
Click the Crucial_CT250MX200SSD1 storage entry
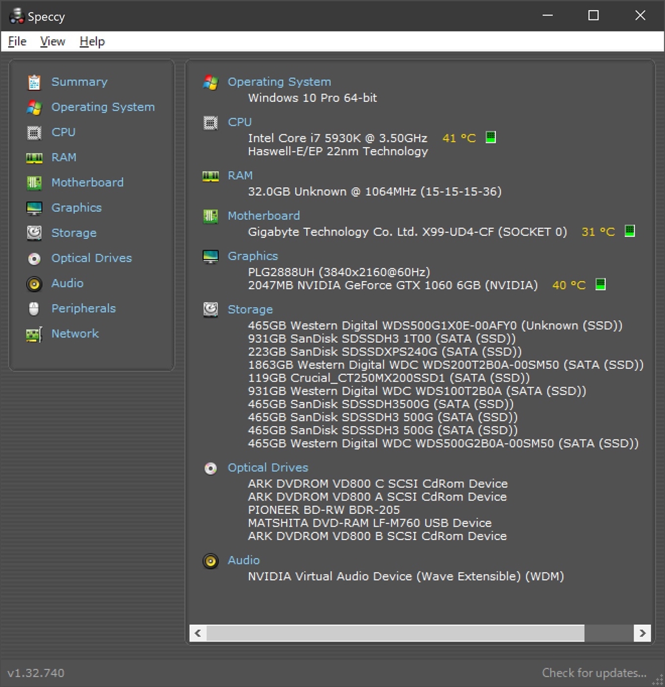coord(389,378)
